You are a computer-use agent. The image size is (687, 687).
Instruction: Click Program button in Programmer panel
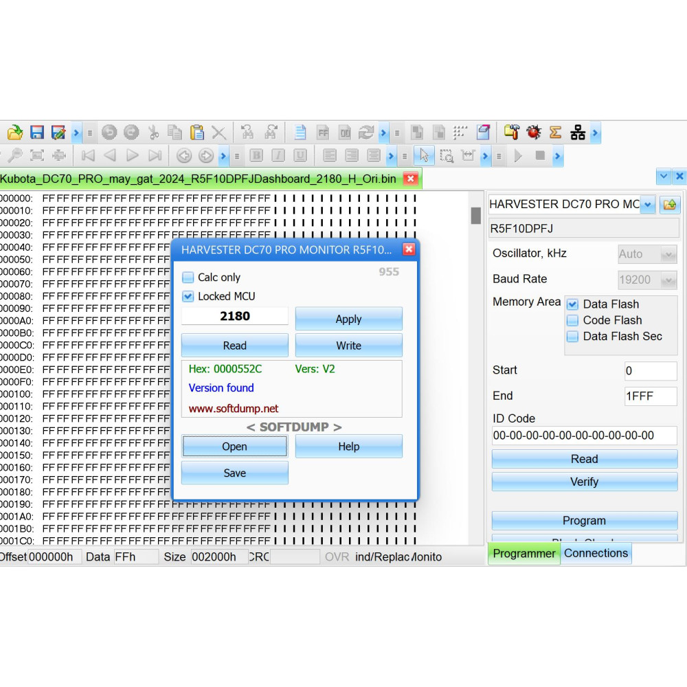pos(585,521)
